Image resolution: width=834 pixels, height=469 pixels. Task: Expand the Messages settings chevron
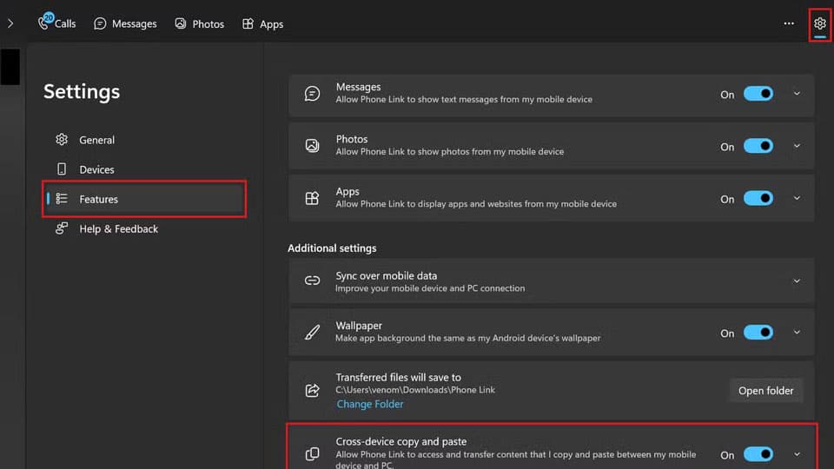click(x=797, y=95)
